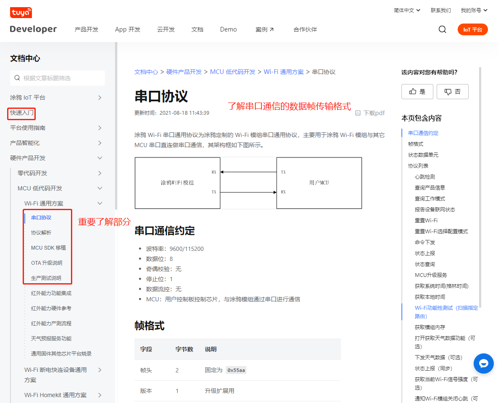Jump to 协议列表 in page contents

[x=418, y=166]
